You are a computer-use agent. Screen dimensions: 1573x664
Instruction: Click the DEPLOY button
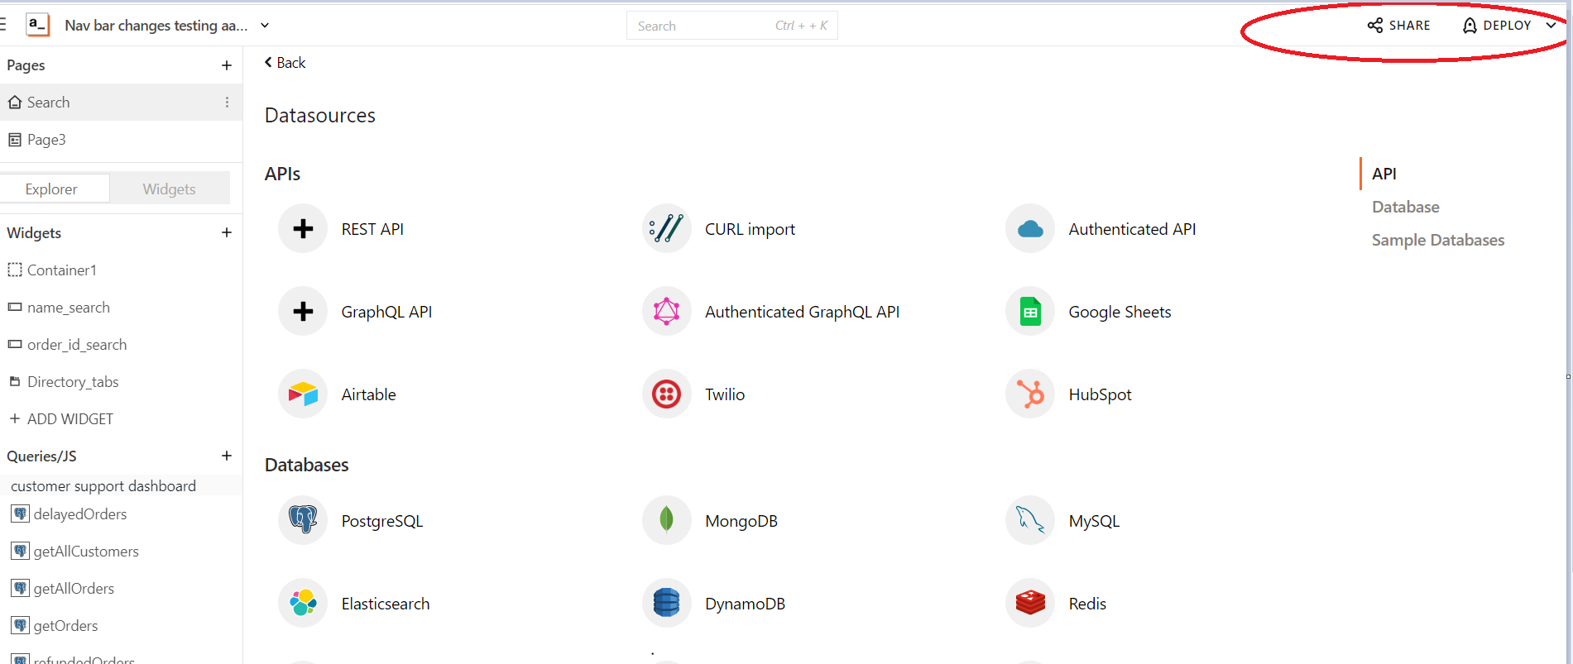click(x=1497, y=26)
